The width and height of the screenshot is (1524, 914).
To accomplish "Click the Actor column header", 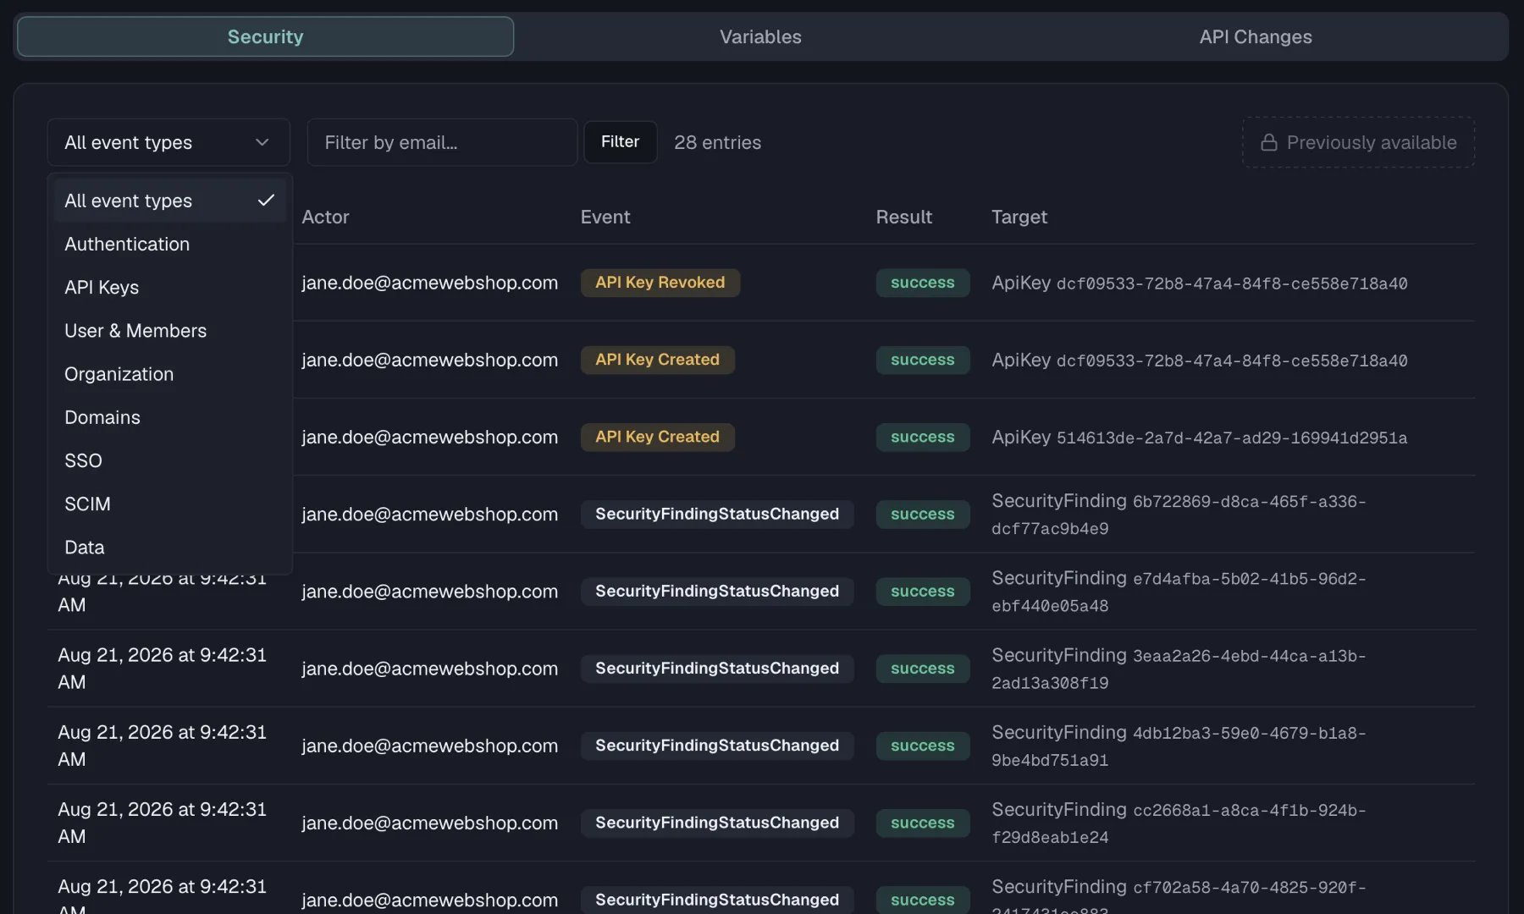I will [325, 217].
